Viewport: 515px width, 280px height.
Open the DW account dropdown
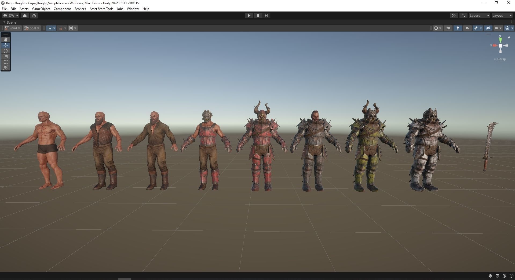10,16
